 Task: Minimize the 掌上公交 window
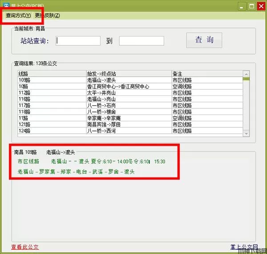242,7
